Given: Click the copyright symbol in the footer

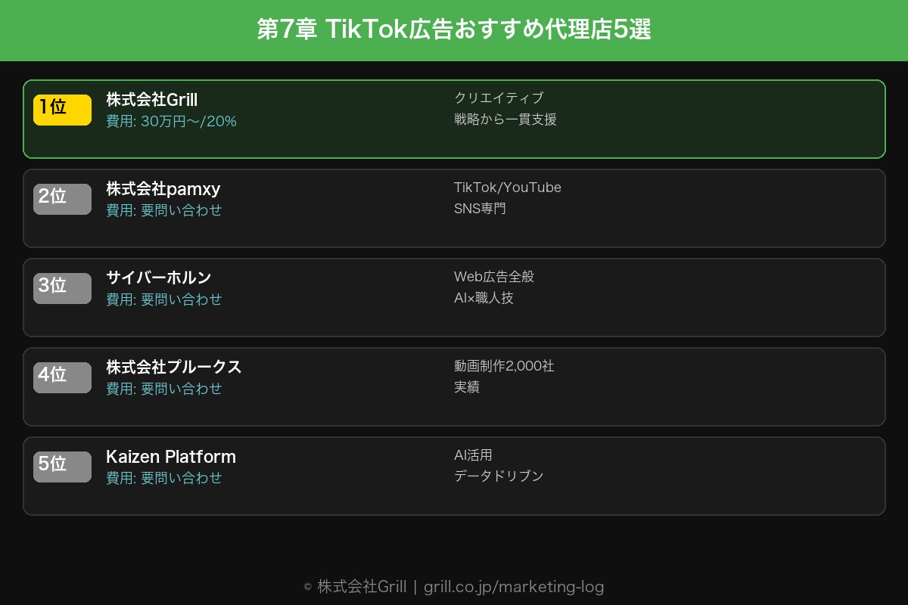Looking at the screenshot, I should 306,587.
